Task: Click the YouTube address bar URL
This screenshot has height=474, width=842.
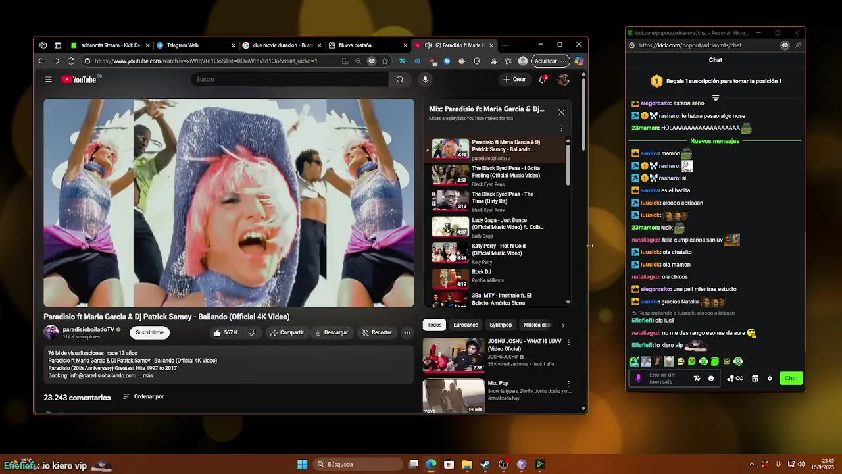Action: coord(206,61)
